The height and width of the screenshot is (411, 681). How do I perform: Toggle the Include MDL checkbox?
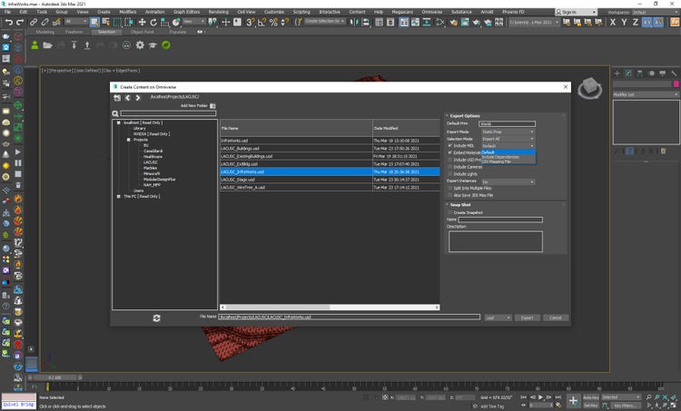[449, 145]
